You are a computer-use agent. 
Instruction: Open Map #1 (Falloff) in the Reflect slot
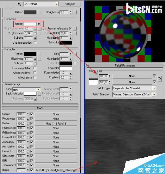(56, 124)
